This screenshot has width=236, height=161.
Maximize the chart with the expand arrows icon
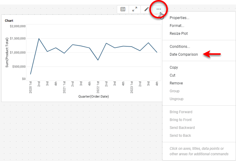134,9
